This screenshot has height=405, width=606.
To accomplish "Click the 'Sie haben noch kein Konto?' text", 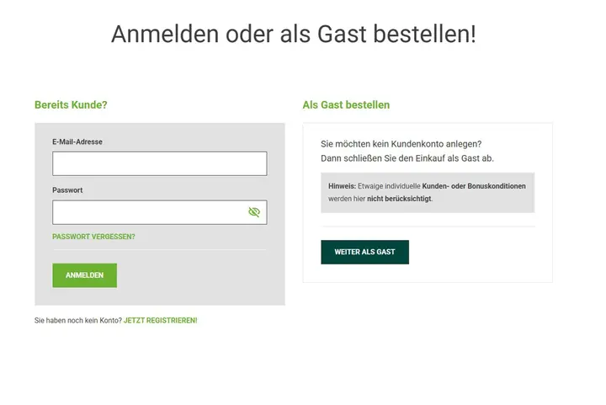I will (77, 321).
